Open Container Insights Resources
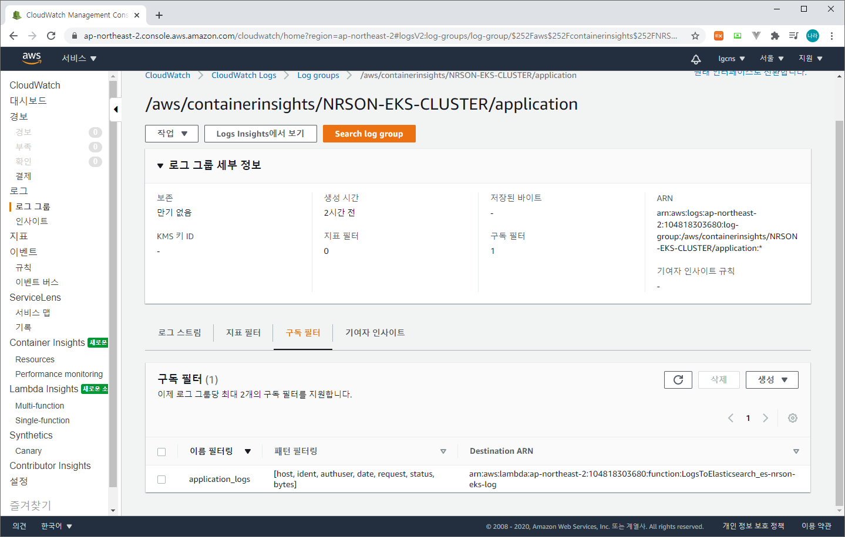 click(35, 359)
